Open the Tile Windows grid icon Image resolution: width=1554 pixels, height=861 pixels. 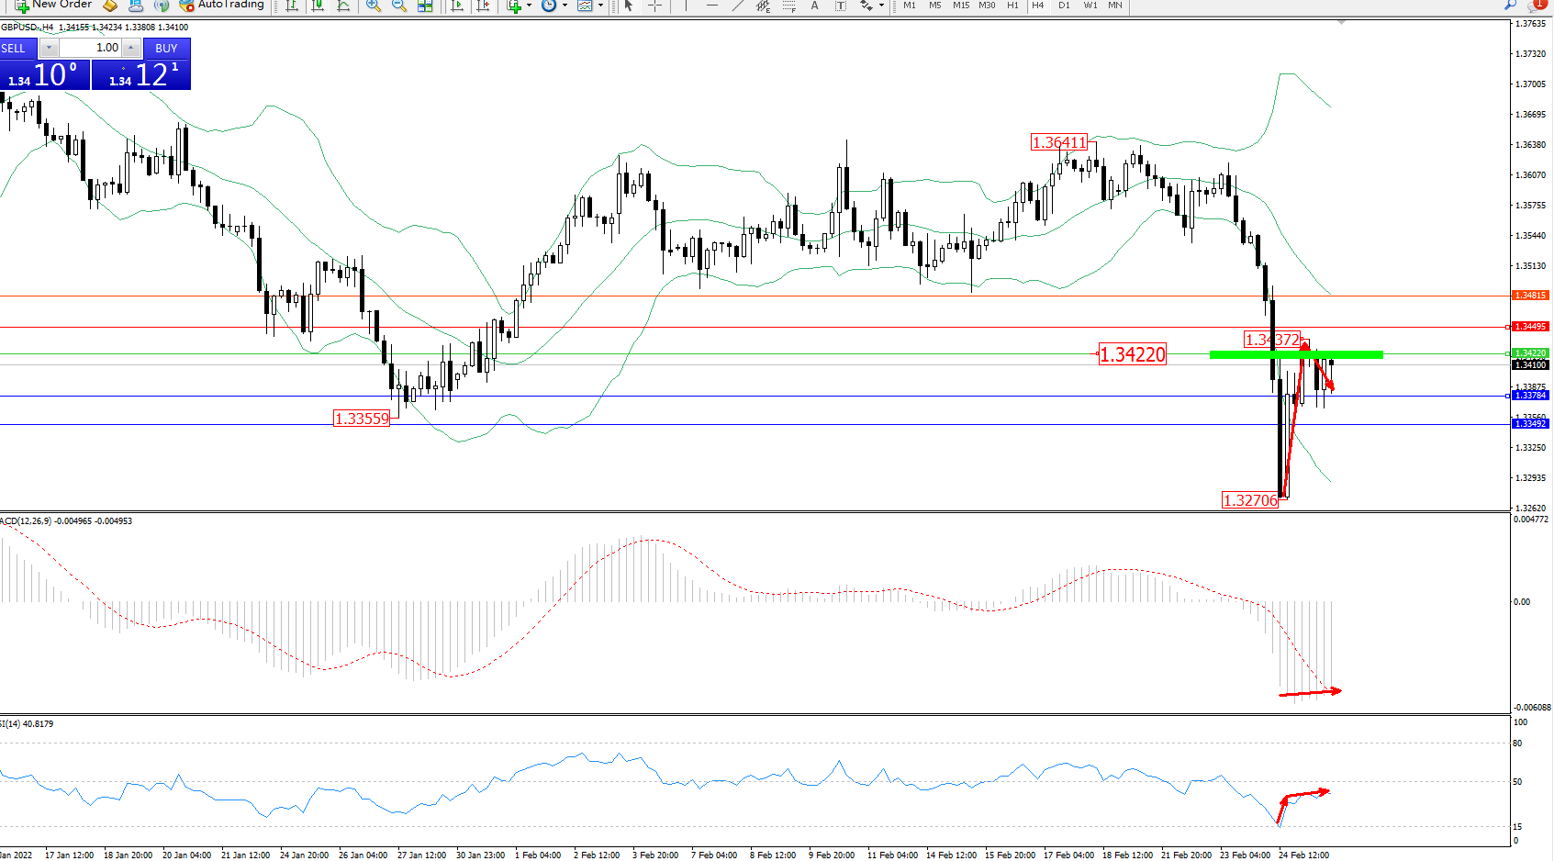(425, 6)
